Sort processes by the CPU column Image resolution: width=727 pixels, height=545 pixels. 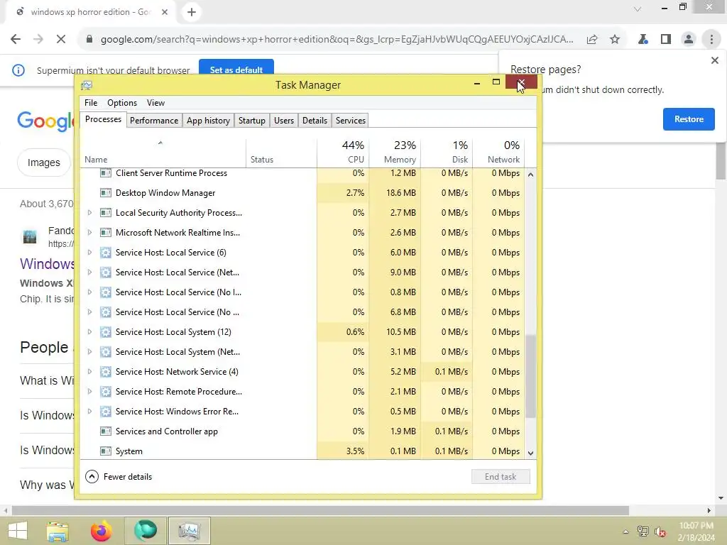pos(343,153)
